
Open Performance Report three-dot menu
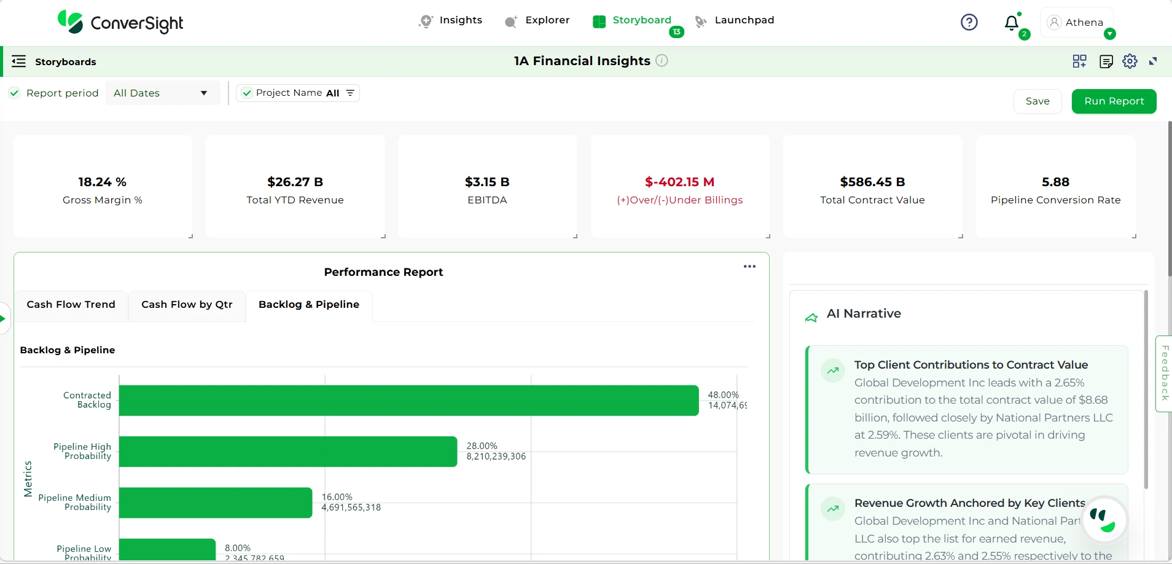(749, 266)
